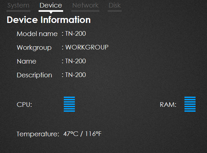This screenshot has width=207, height=153.
Task: Select the Description value TN-200
Action: point(76,75)
